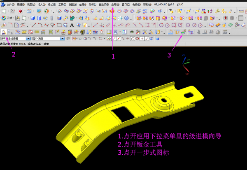
Task: Select the Rectangle curve tool
Action: pyautogui.click(x=59, y=25)
